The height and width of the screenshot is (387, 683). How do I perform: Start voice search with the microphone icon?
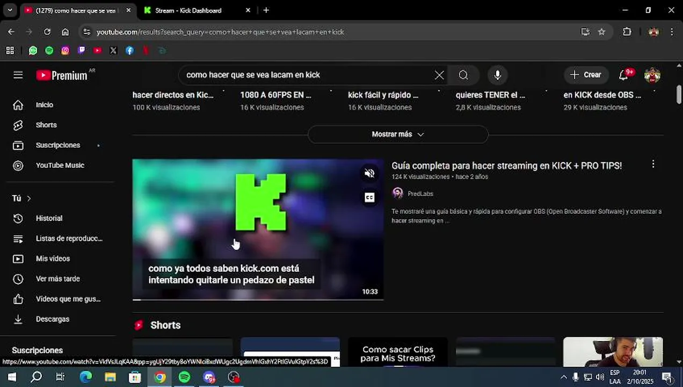pos(498,75)
